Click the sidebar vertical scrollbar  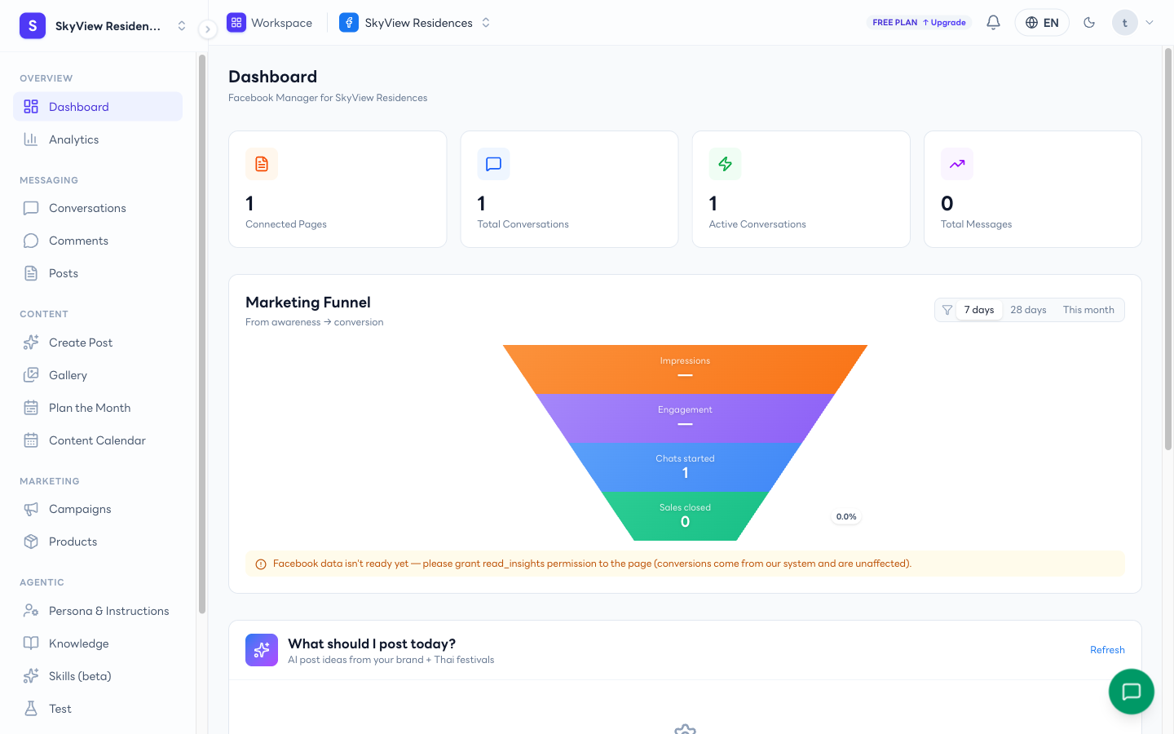[x=202, y=334]
